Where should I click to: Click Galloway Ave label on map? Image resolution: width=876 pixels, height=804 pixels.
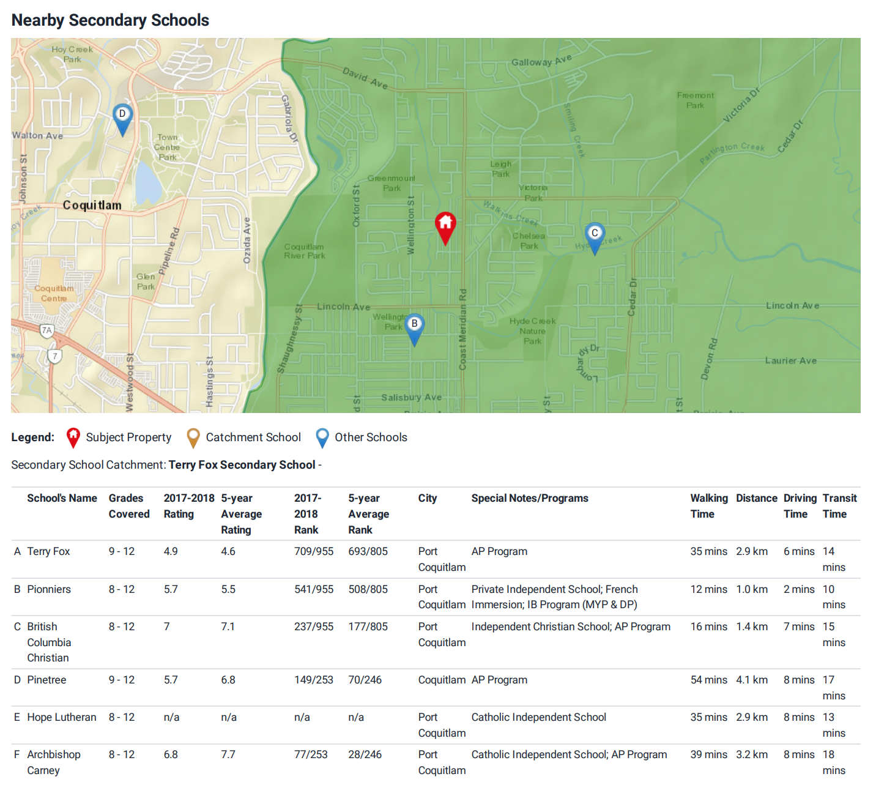pos(541,61)
